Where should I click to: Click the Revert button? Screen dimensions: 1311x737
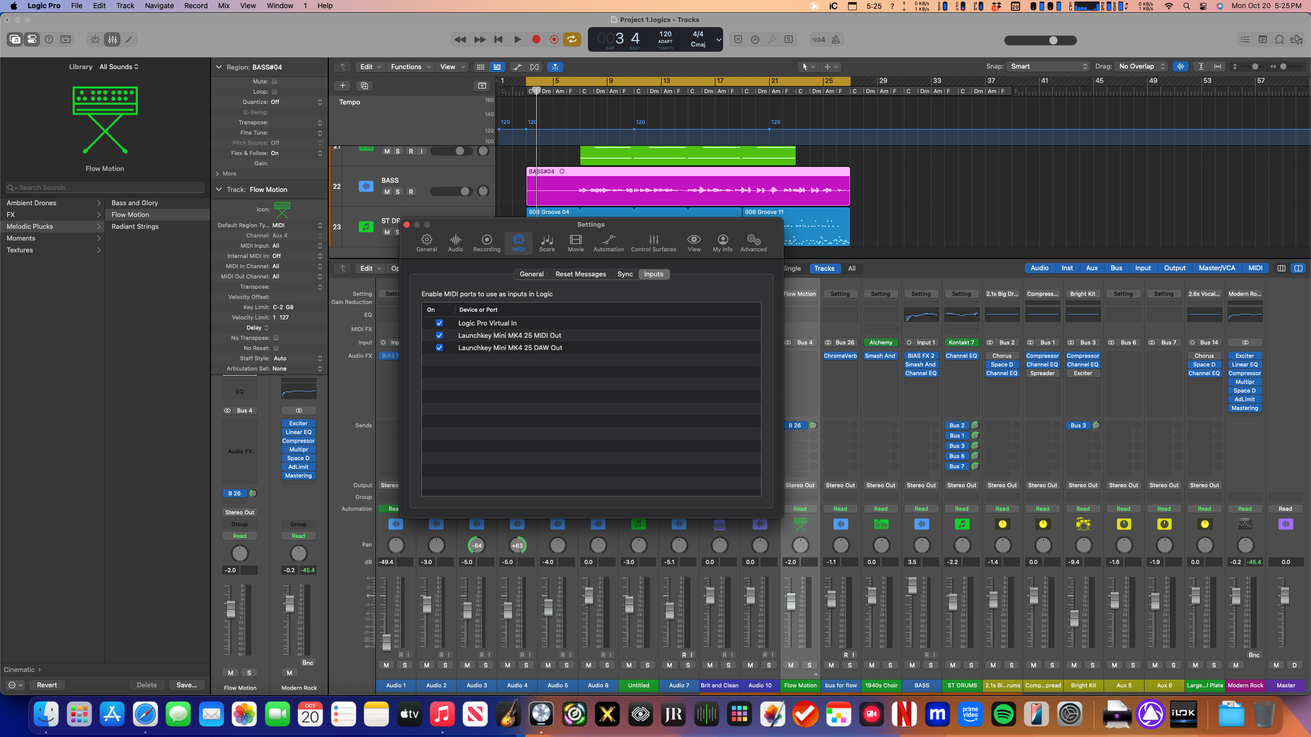point(47,685)
